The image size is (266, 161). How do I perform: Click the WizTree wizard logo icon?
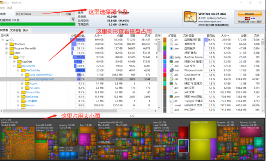click(190, 17)
